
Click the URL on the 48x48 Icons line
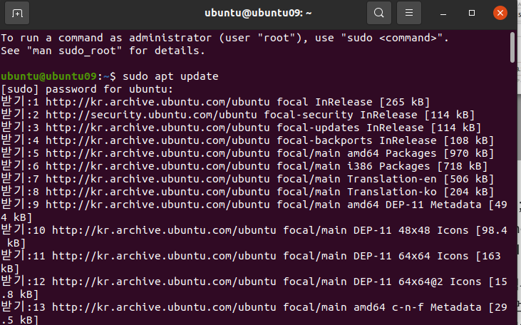(x=164, y=231)
